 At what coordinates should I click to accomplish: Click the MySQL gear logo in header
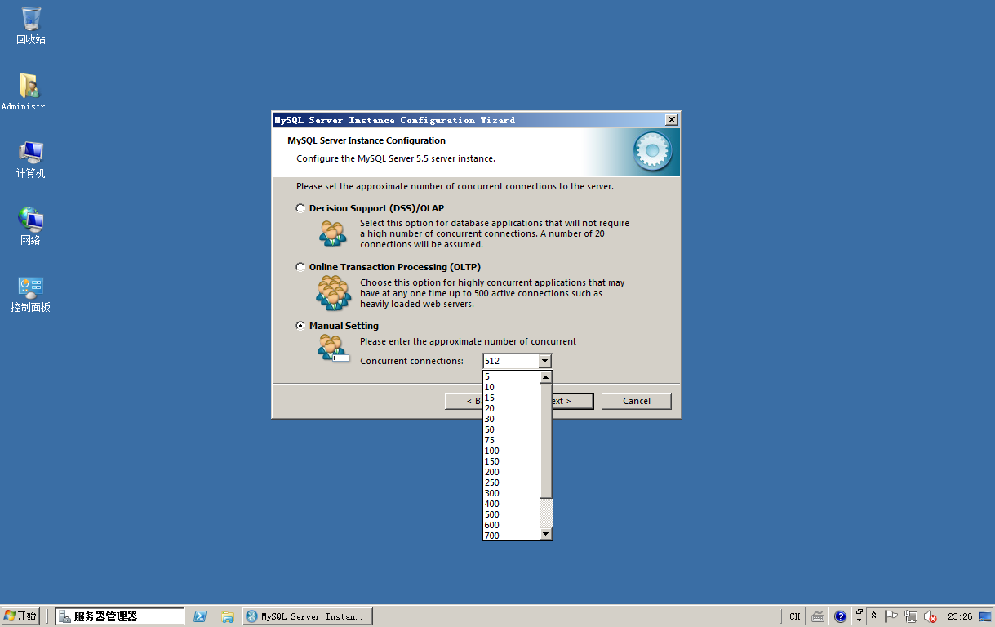click(651, 151)
